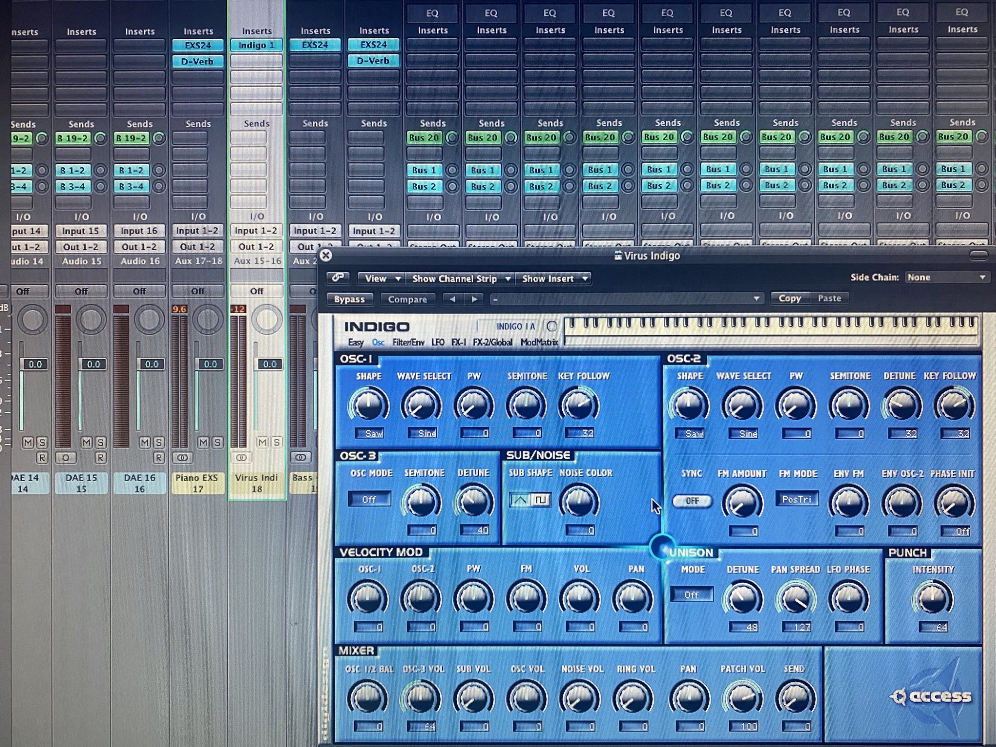Click the Compare button
This screenshot has height=747, width=996.
point(407,299)
